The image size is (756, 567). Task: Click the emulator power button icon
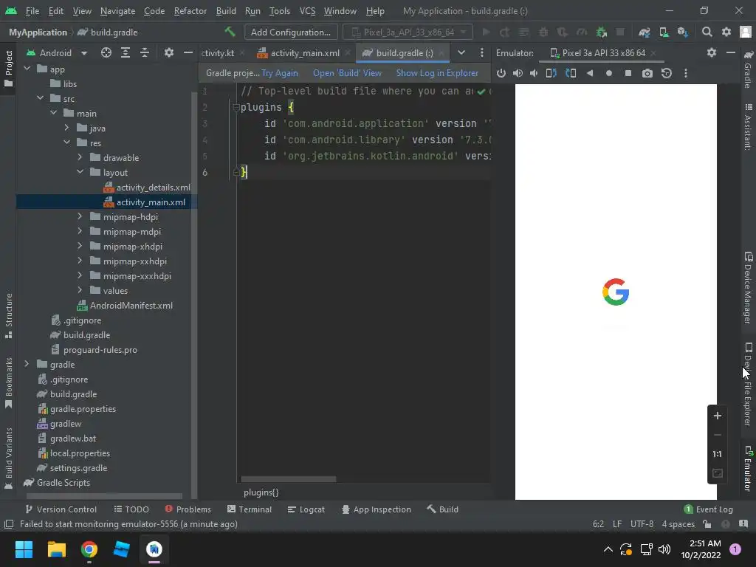point(501,73)
